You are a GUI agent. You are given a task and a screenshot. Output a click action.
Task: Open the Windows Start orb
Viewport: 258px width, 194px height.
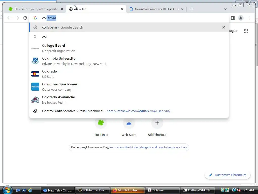click(x=7, y=190)
